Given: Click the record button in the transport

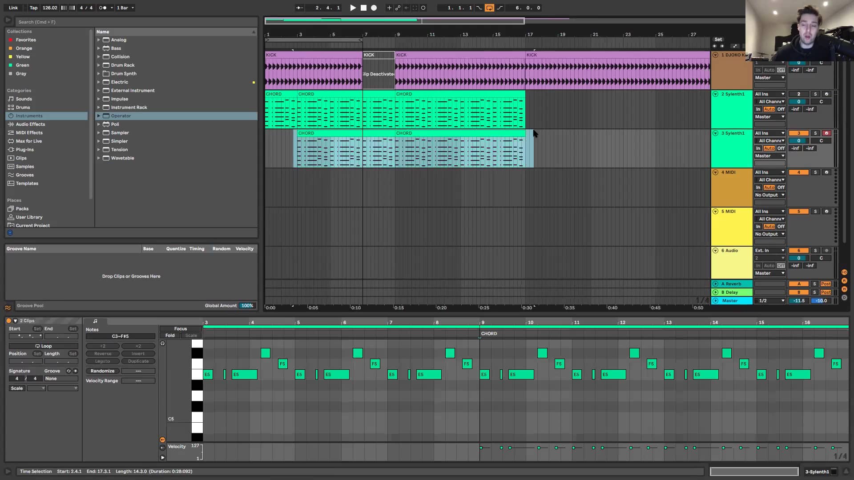Looking at the screenshot, I should coord(374,8).
